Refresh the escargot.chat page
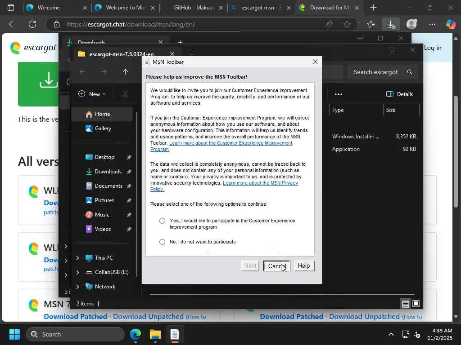 32,24
